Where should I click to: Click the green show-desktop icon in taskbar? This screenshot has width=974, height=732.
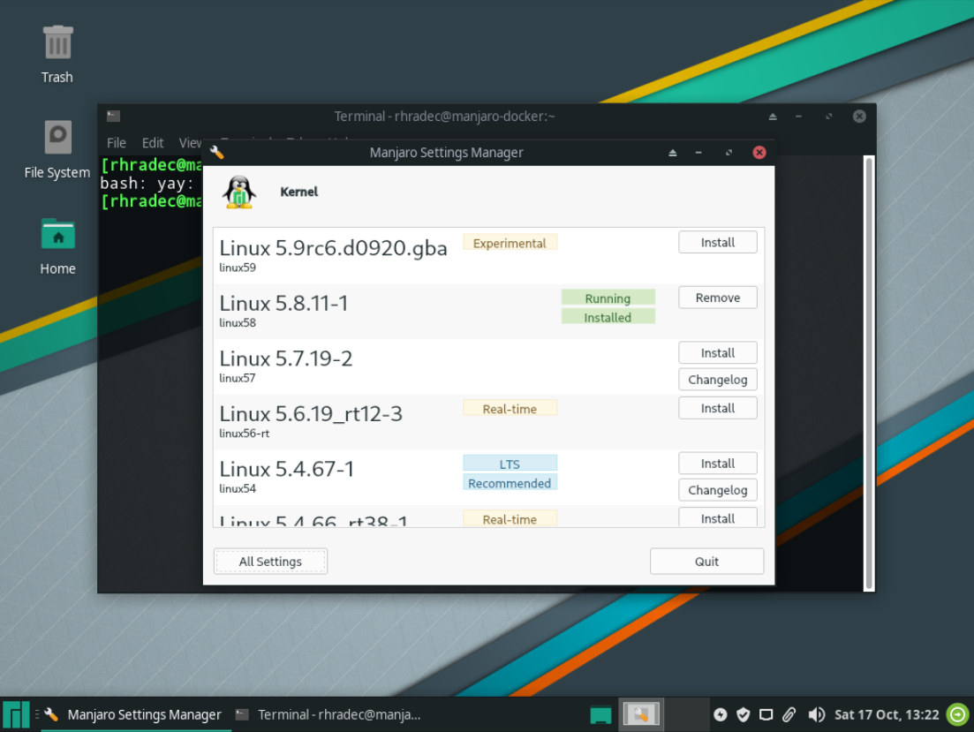coord(600,715)
